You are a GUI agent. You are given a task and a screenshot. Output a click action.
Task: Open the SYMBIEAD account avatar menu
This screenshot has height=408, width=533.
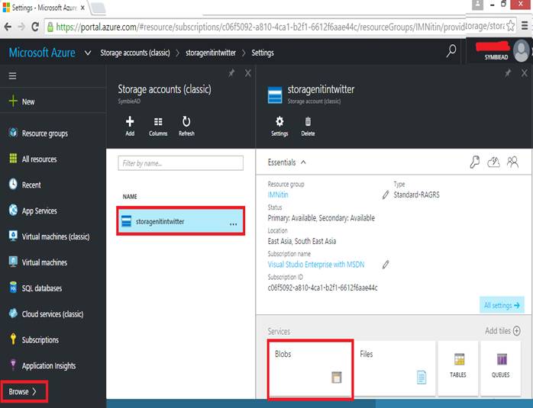click(522, 51)
